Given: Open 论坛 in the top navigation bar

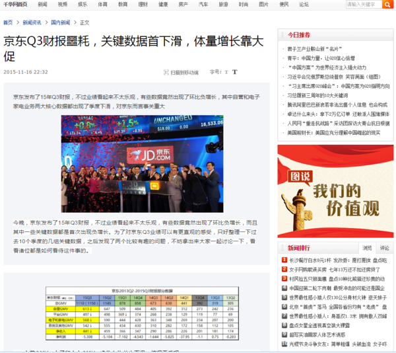Looking at the screenshot, I should tap(304, 4).
